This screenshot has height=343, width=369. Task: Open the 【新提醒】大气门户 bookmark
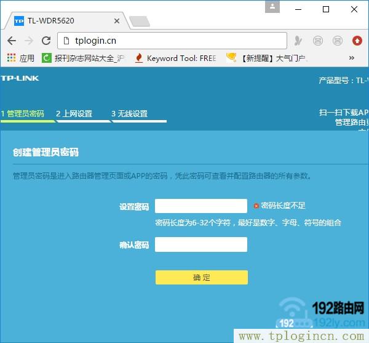click(266, 58)
